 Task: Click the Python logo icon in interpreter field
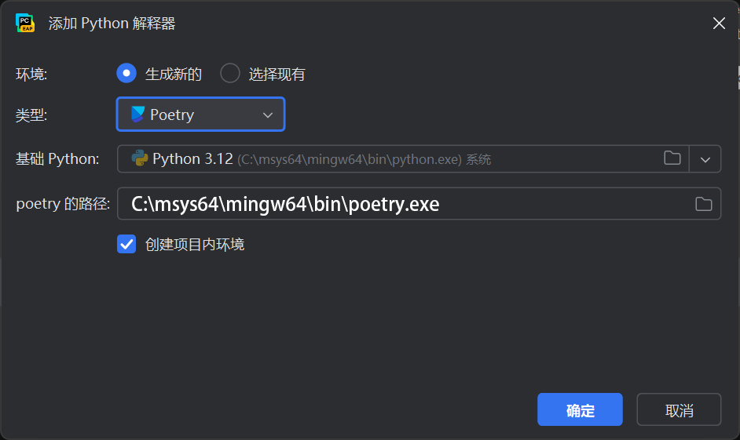point(140,158)
